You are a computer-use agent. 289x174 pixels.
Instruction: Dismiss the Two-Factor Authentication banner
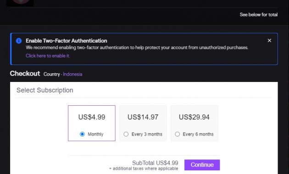click(x=269, y=40)
